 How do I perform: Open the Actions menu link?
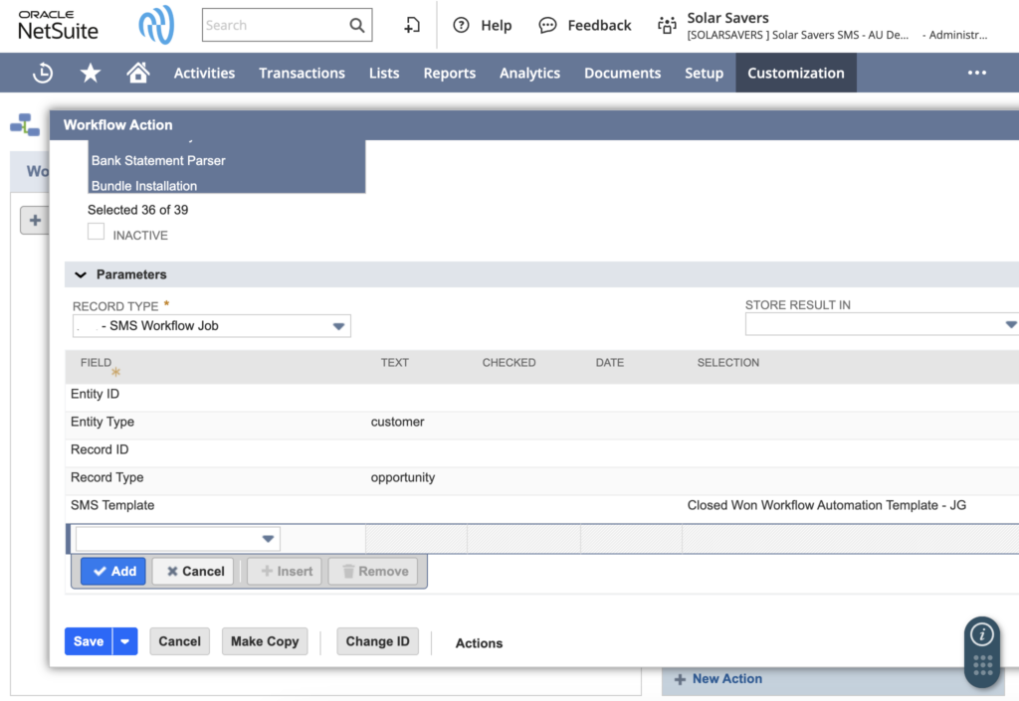click(479, 643)
